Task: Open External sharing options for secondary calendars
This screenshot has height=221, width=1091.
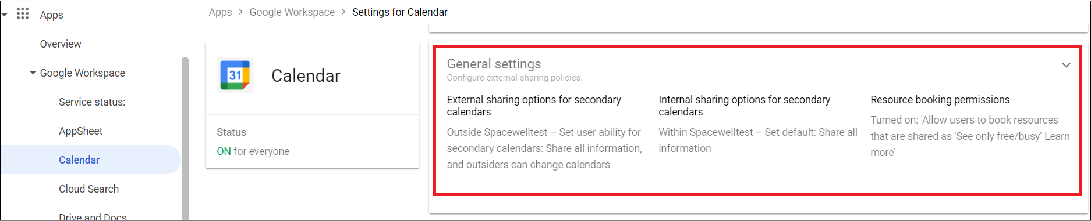Action: [534, 106]
